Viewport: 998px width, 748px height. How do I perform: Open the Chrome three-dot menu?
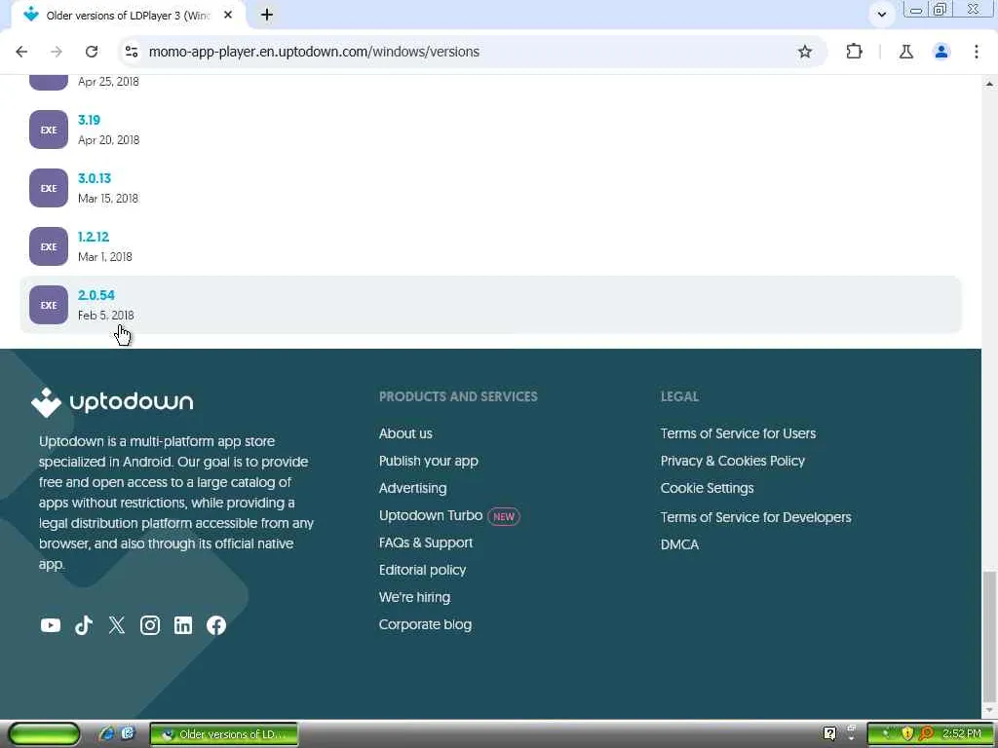[x=977, y=52]
